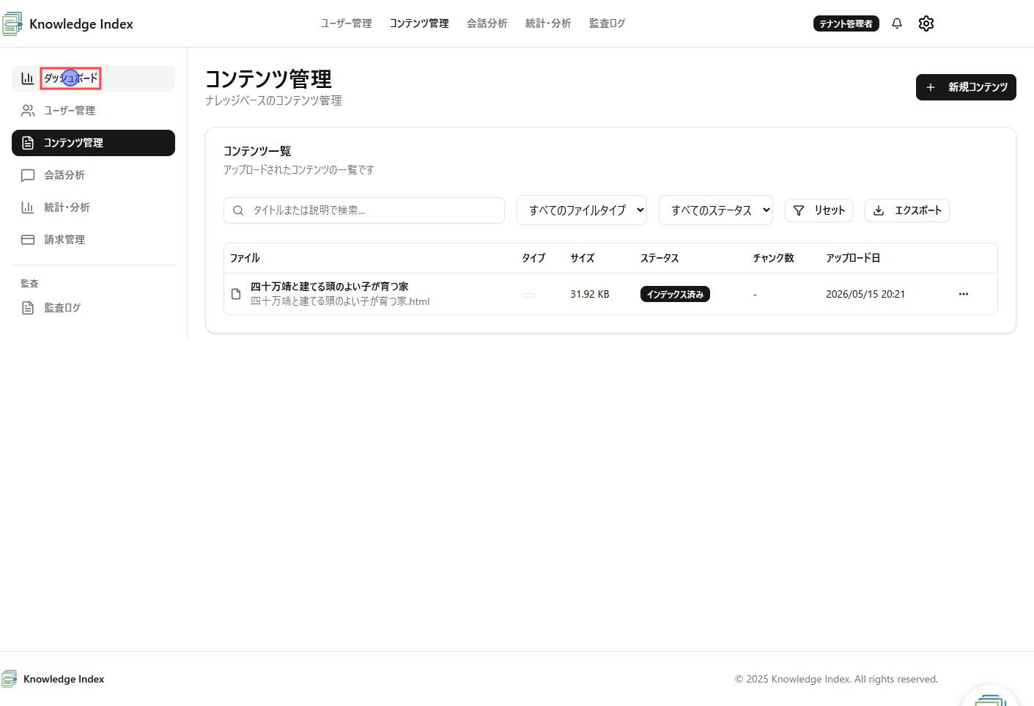Open ダッシュボード in the sidebar
Screen dimensions: 1034x706
(x=93, y=78)
